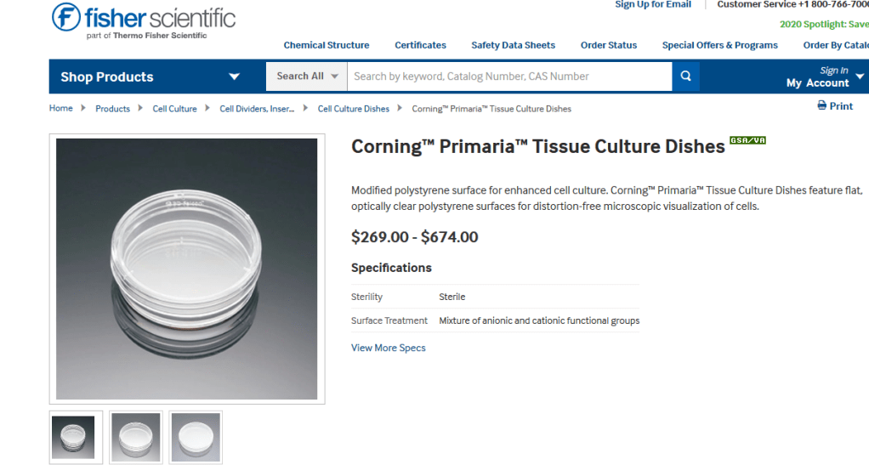The width and height of the screenshot is (869, 476).
Task: Select the second product thumbnail
Action: point(136,437)
